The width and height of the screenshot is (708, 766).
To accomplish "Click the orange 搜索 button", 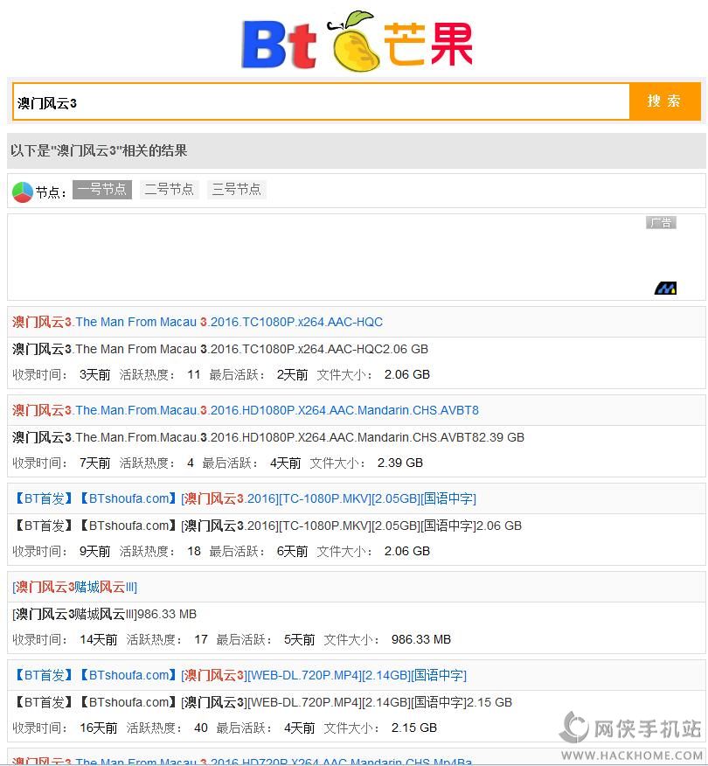I will click(664, 101).
